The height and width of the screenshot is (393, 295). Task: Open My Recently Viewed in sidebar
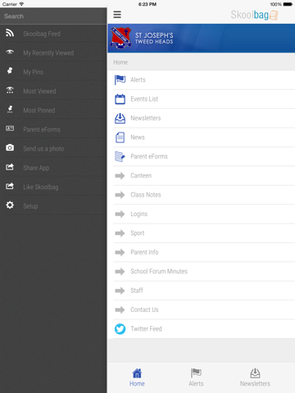point(53,52)
